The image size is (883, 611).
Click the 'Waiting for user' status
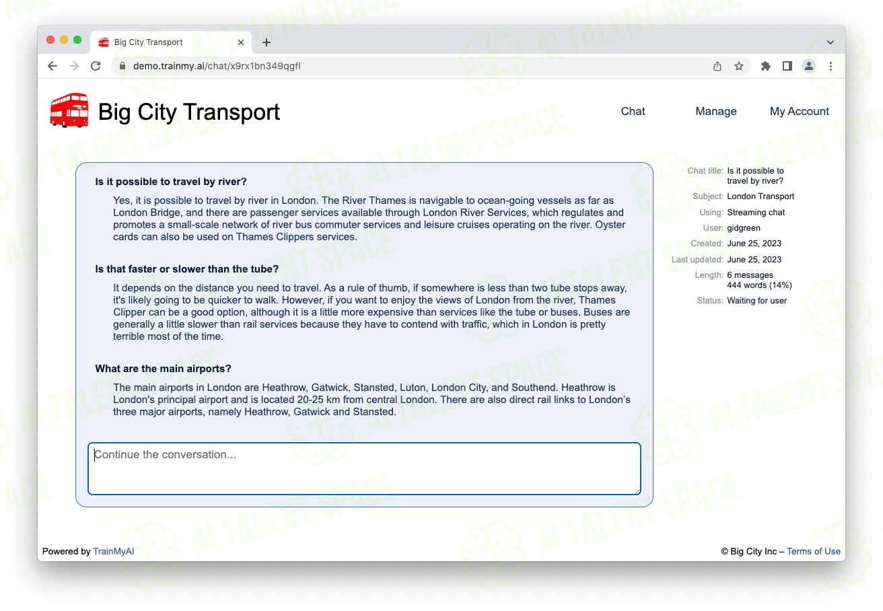[756, 301]
